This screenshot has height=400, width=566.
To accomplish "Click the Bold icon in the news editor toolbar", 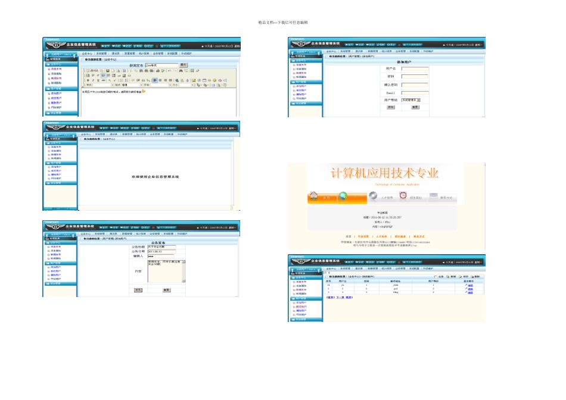I will 88,80.
